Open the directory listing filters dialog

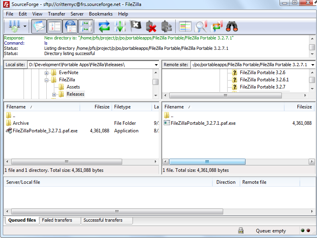[x=185, y=26]
